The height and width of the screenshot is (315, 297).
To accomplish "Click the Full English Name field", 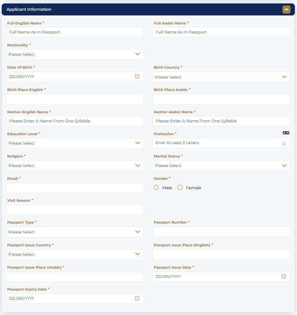I will (x=75, y=32).
